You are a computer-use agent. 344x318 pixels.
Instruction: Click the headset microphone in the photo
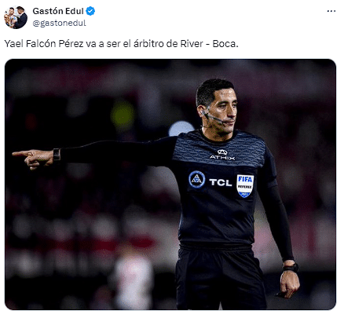tap(214, 118)
